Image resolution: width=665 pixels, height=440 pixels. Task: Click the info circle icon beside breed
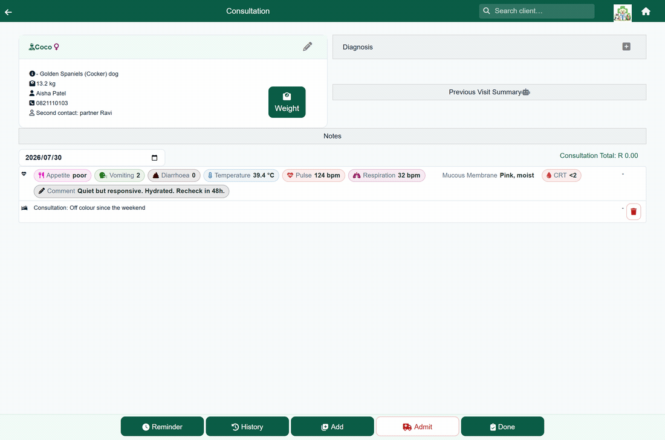32,74
